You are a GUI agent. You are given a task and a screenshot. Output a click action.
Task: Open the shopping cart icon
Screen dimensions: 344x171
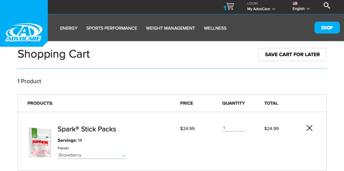[x=230, y=6]
